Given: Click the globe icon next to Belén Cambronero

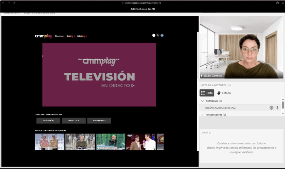Looking at the screenshot, I should tap(271, 108).
